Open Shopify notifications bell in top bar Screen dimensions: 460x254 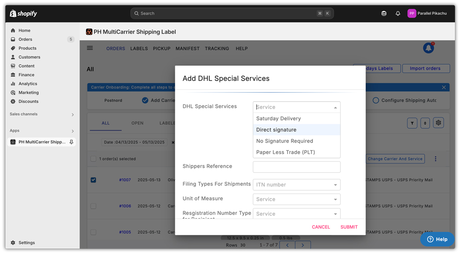pyautogui.click(x=398, y=13)
